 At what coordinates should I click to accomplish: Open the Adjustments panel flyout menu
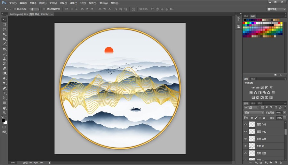(x=285, y=79)
